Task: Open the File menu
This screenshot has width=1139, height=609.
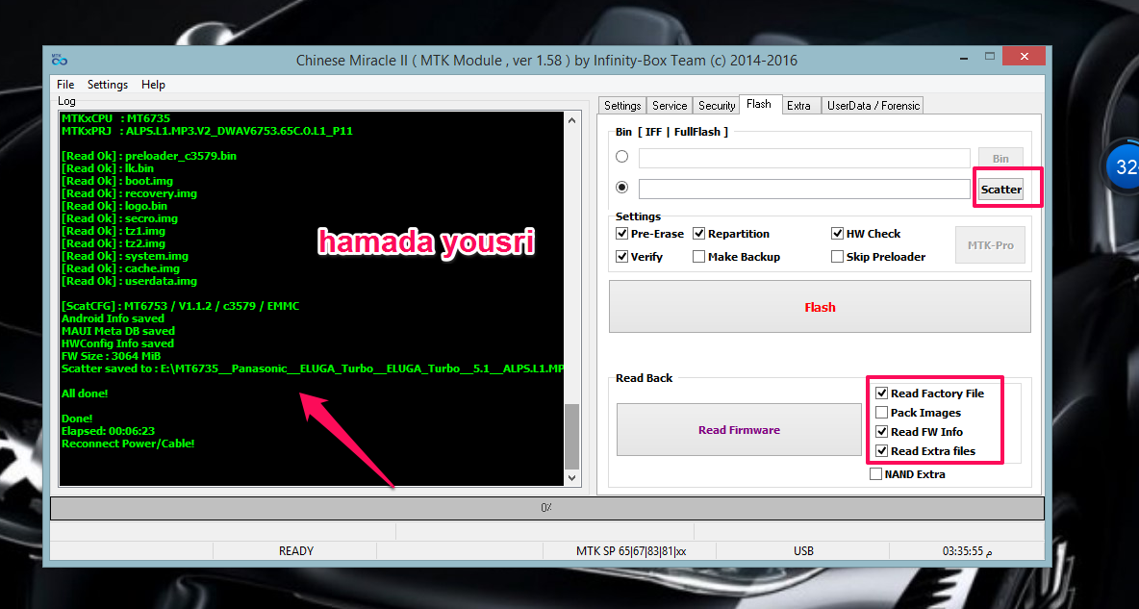Action: (x=65, y=85)
